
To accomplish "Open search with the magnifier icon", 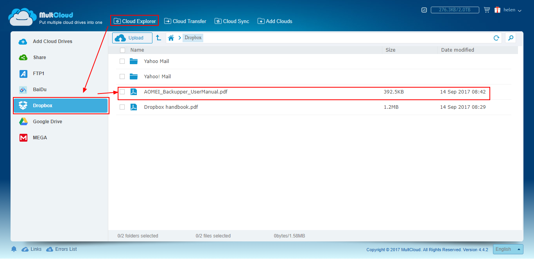I will pos(510,38).
